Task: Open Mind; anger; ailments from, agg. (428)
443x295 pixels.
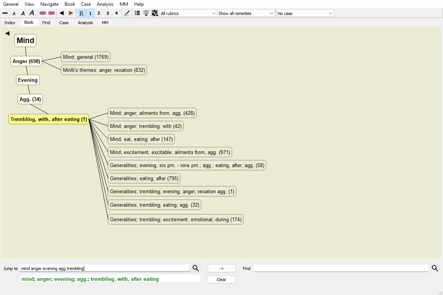Action: point(152,113)
